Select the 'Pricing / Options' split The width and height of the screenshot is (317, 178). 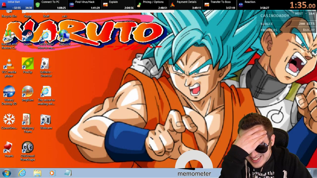(x=152, y=5)
